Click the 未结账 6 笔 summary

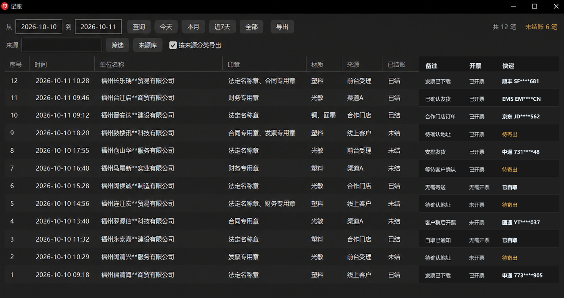pyautogui.click(x=541, y=27)
